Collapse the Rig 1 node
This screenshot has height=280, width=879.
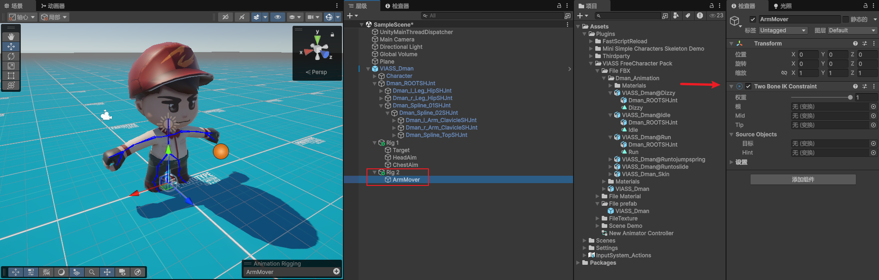(374, 143)
